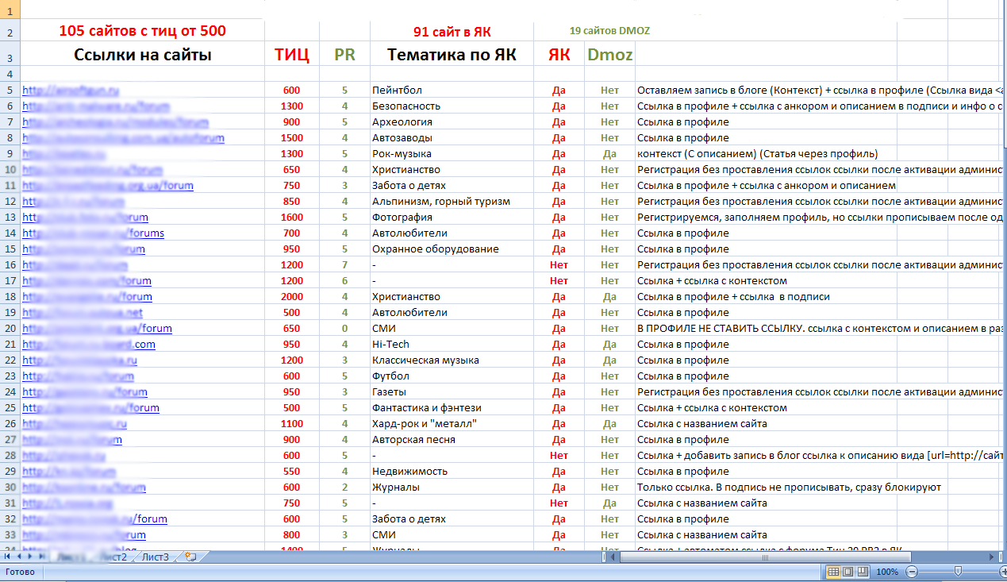The image size is (1007, 582).
Task: Select the PR value 7 cell
Action: (x=344, y=264)
